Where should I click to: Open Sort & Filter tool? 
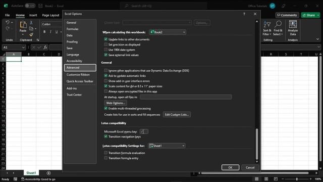pyautogui.click(x=267, y=28)
